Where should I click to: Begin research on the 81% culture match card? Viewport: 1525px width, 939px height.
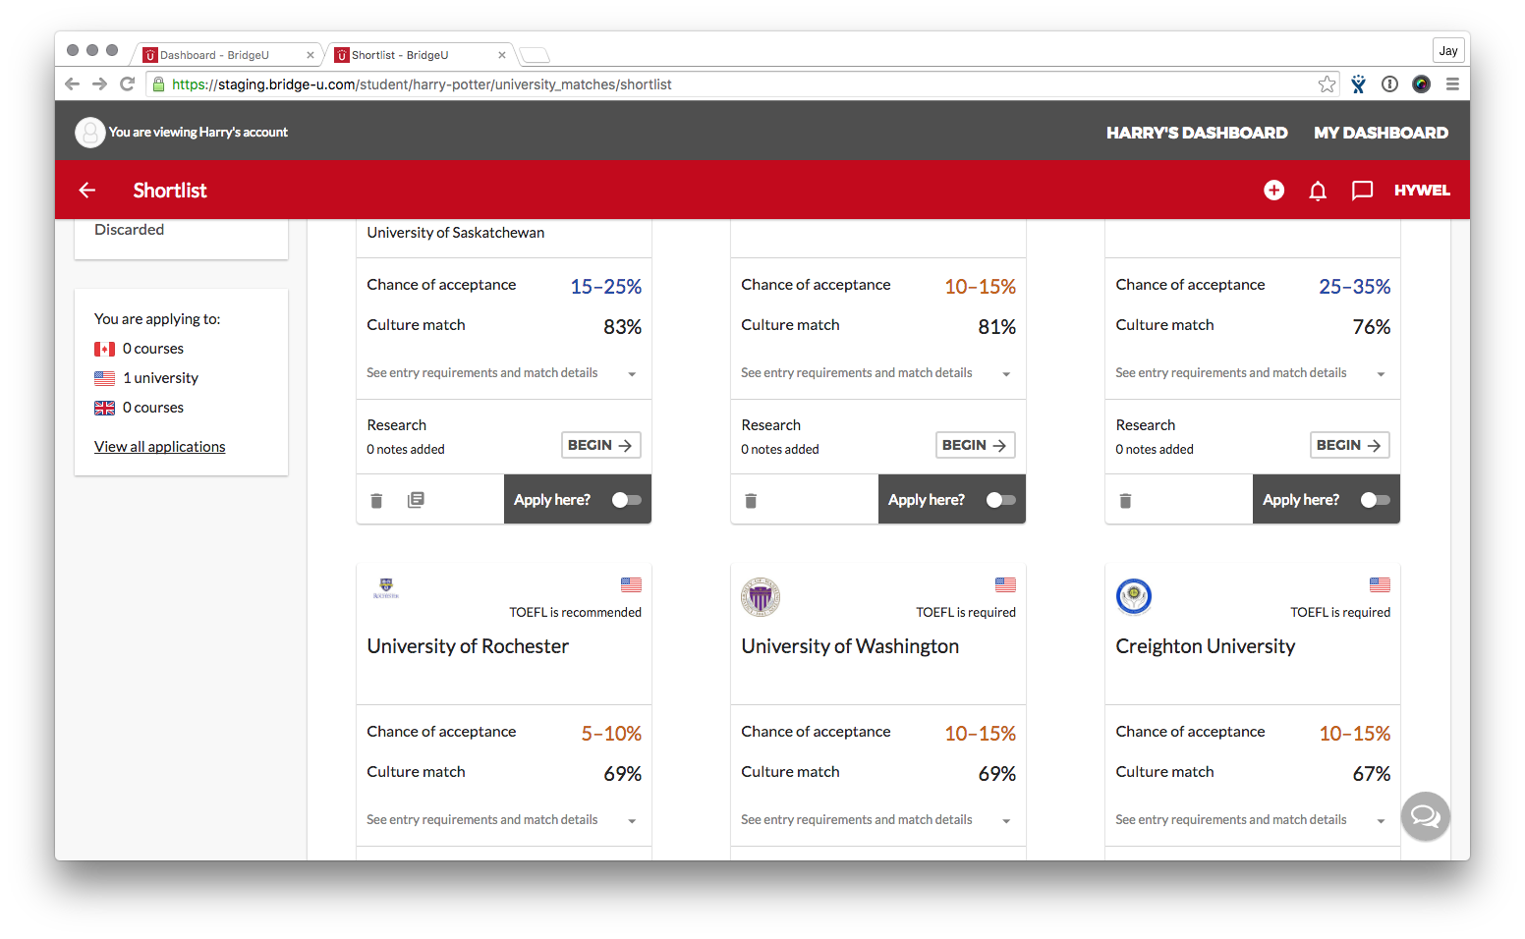tap(976, 445)
